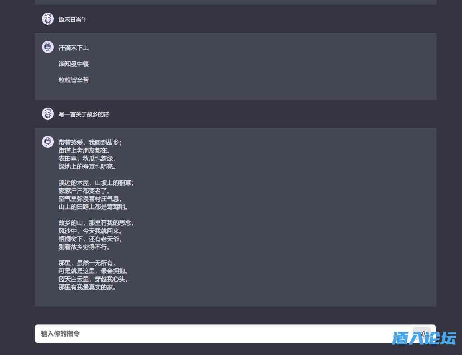The width and height of the screenshot is (462, 355).
Task: Click the user avatar beside 写一首关于故乡的诗
Action: [48, 114]
